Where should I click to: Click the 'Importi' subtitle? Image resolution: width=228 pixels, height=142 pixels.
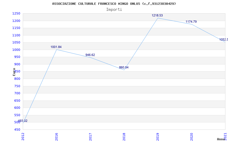pos(114,10)
